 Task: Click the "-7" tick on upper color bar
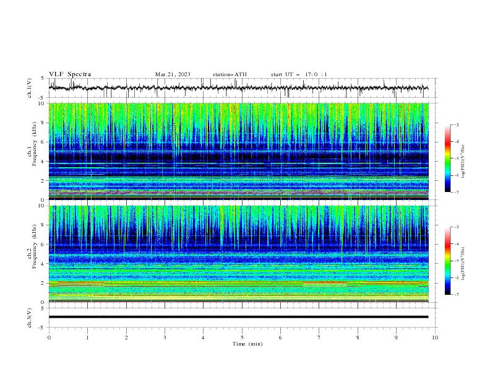pyautogui.click(x=456, y=192)
